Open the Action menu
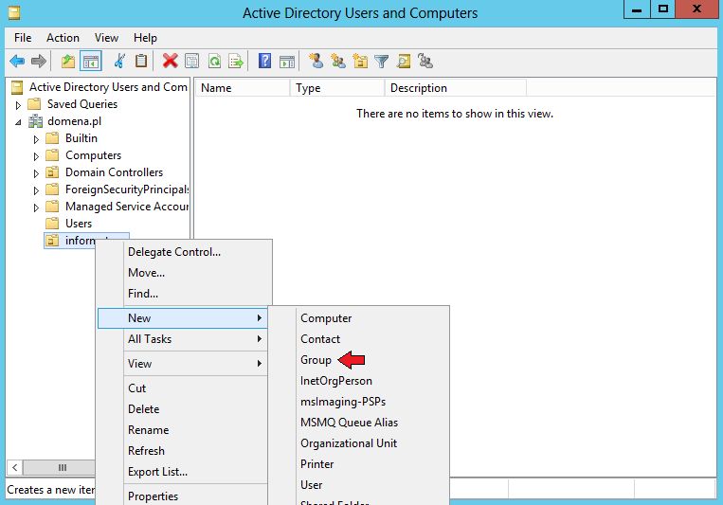723x505 pixels. (x=63, y=38)
